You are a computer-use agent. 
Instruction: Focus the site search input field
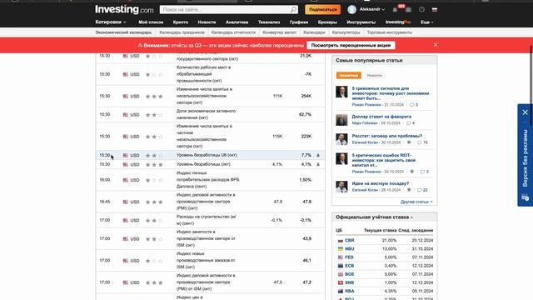tap(226, 9)
